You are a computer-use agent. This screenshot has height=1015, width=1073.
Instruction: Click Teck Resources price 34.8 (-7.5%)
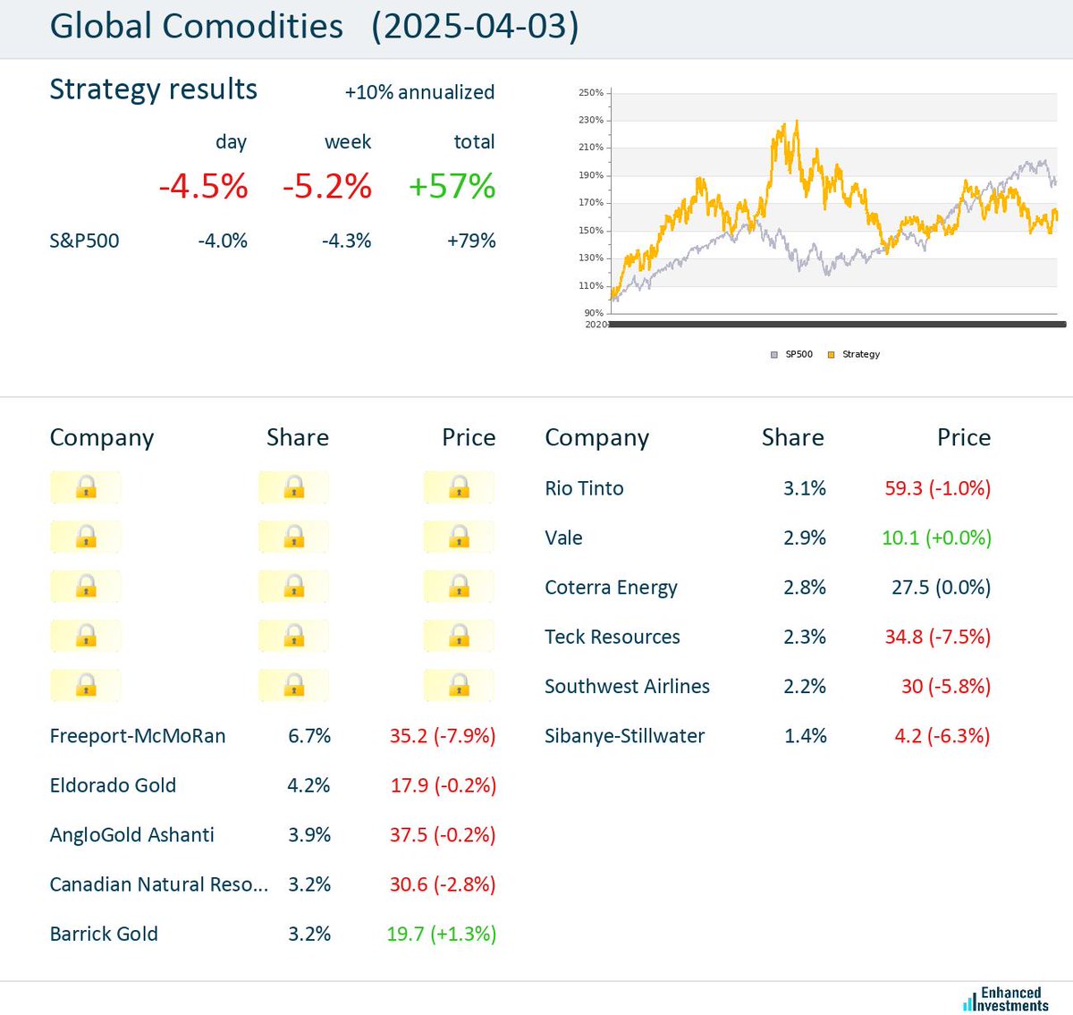938,637
